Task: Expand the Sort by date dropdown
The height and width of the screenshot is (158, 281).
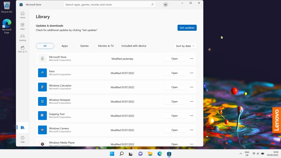Action: (x=185, y=46)
